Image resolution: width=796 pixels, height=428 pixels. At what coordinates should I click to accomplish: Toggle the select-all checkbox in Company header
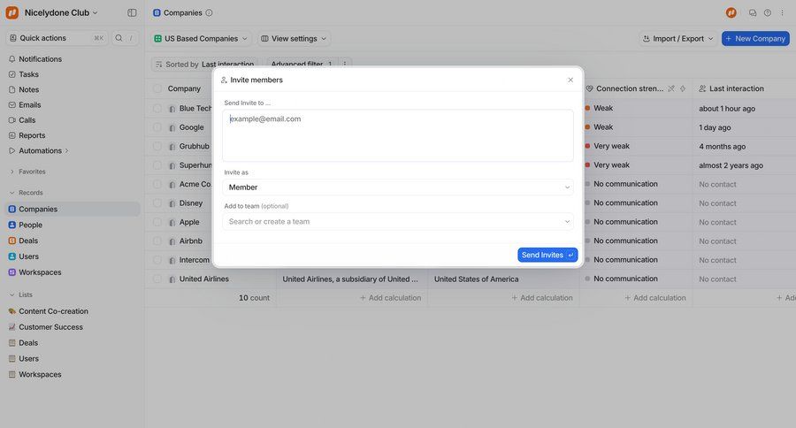[x=157, y=88]
